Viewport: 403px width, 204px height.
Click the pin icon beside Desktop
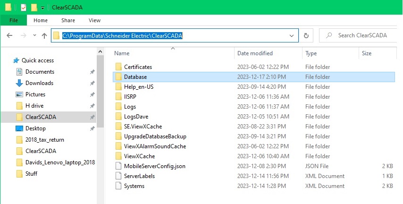pyautogui.click(x=92, y=128)
